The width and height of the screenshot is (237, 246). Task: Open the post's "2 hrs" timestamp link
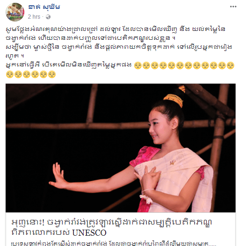click(34, 17)
